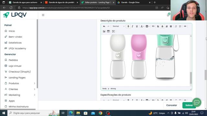
Task: Open the Windows Start menu
Action: point(4,113)
